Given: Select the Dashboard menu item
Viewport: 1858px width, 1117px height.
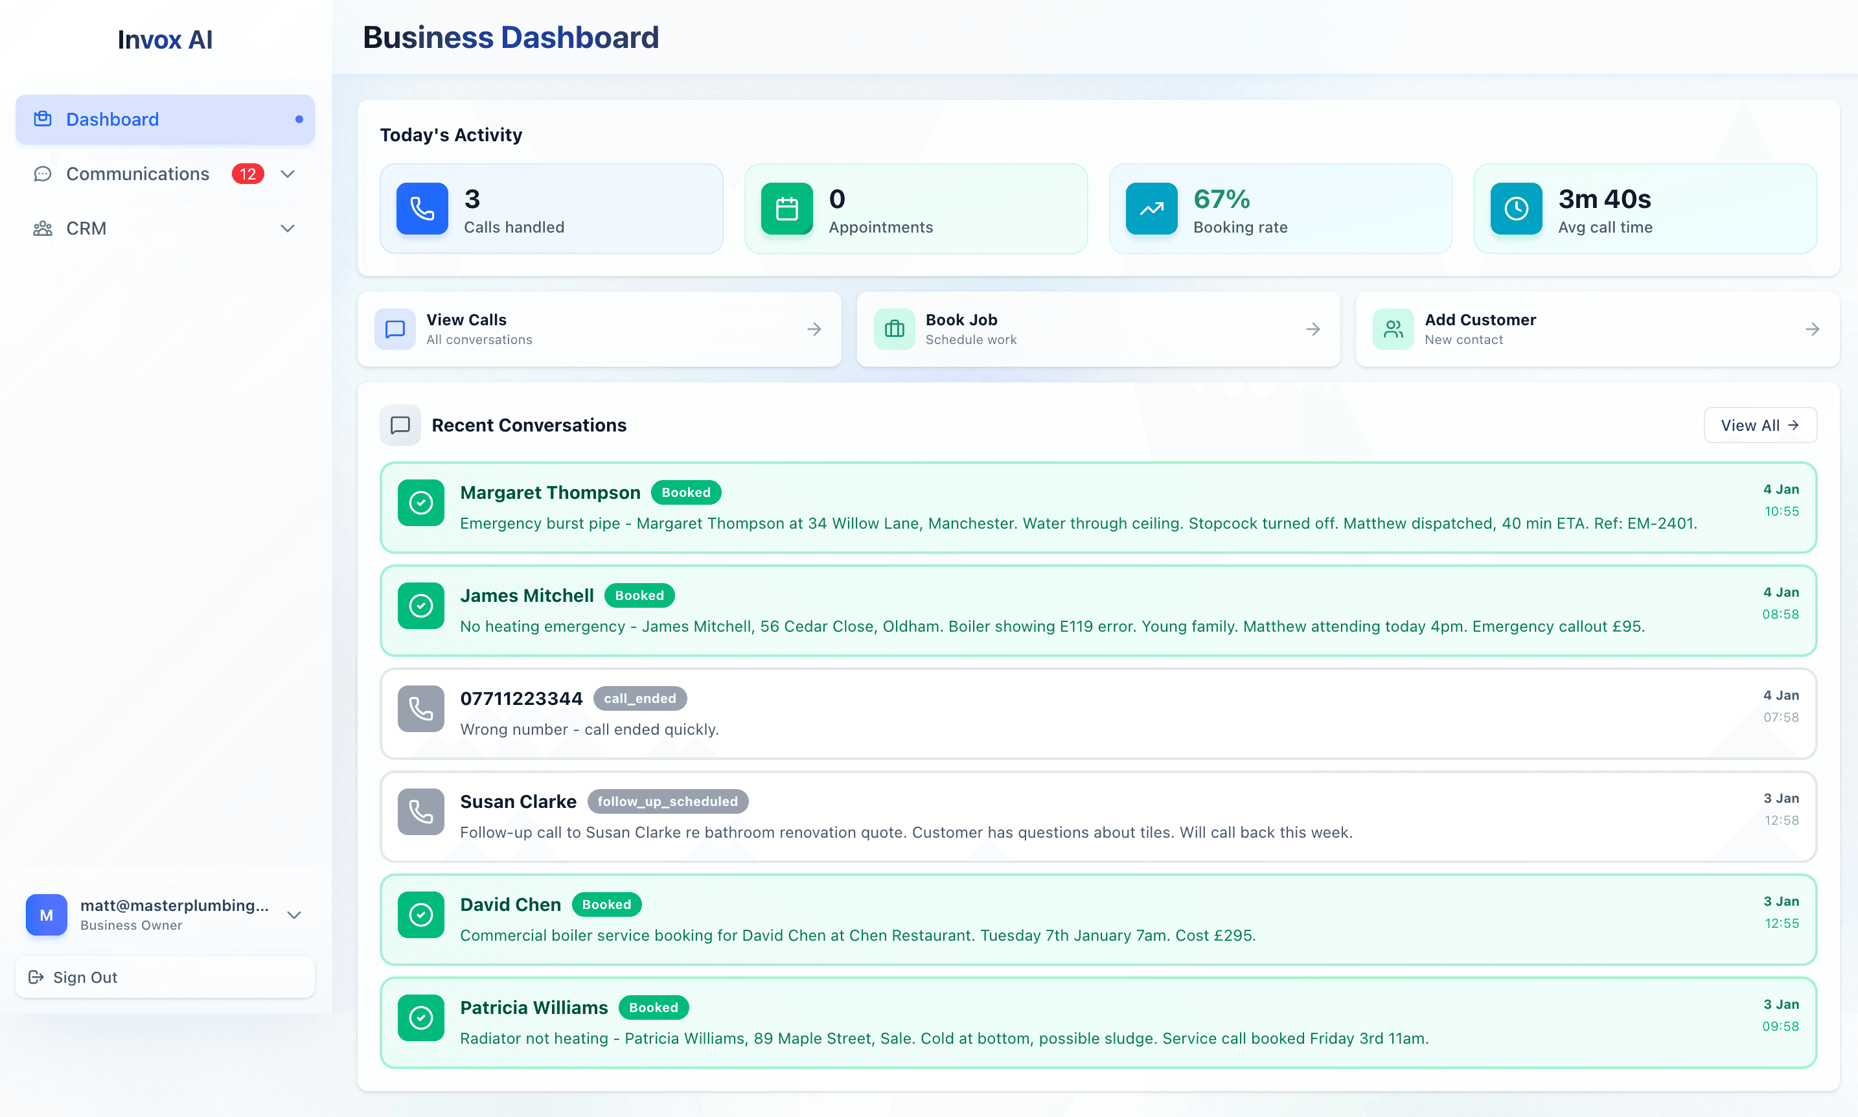Looking at the screenshot, I should 112,118.
